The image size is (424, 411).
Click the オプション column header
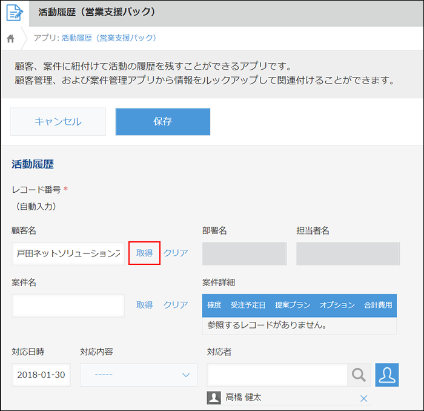tap(337, 305)
